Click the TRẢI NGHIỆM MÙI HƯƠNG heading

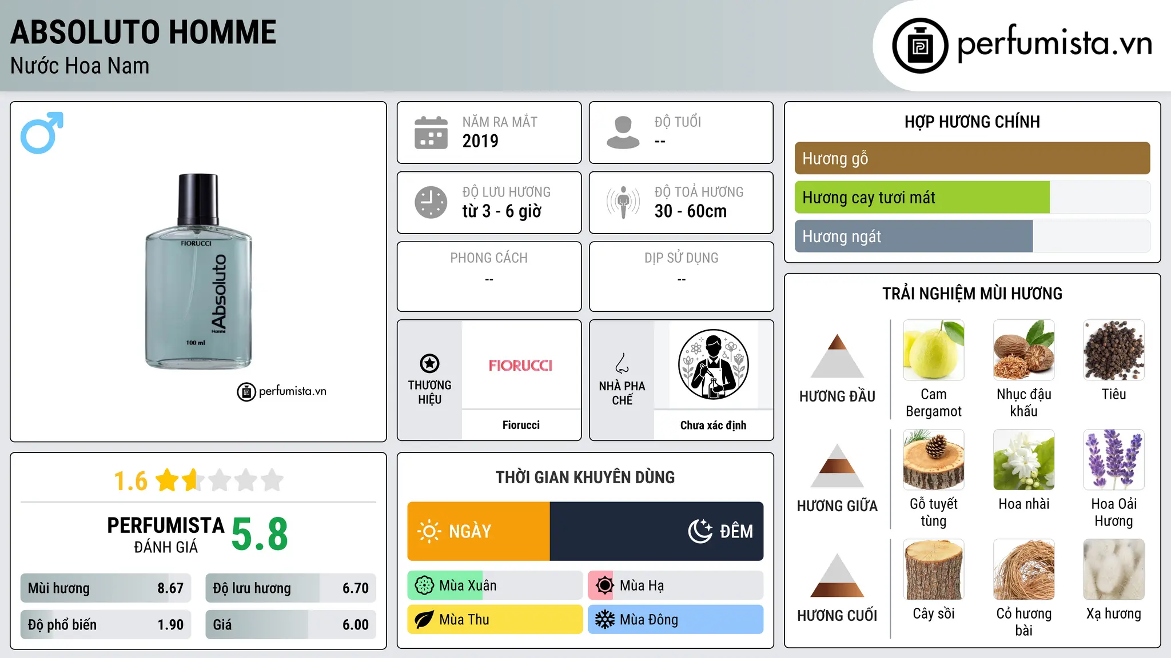click(973, 294)
